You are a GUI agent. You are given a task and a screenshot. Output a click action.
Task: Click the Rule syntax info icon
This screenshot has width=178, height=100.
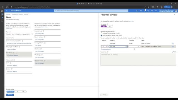(108, 52)
